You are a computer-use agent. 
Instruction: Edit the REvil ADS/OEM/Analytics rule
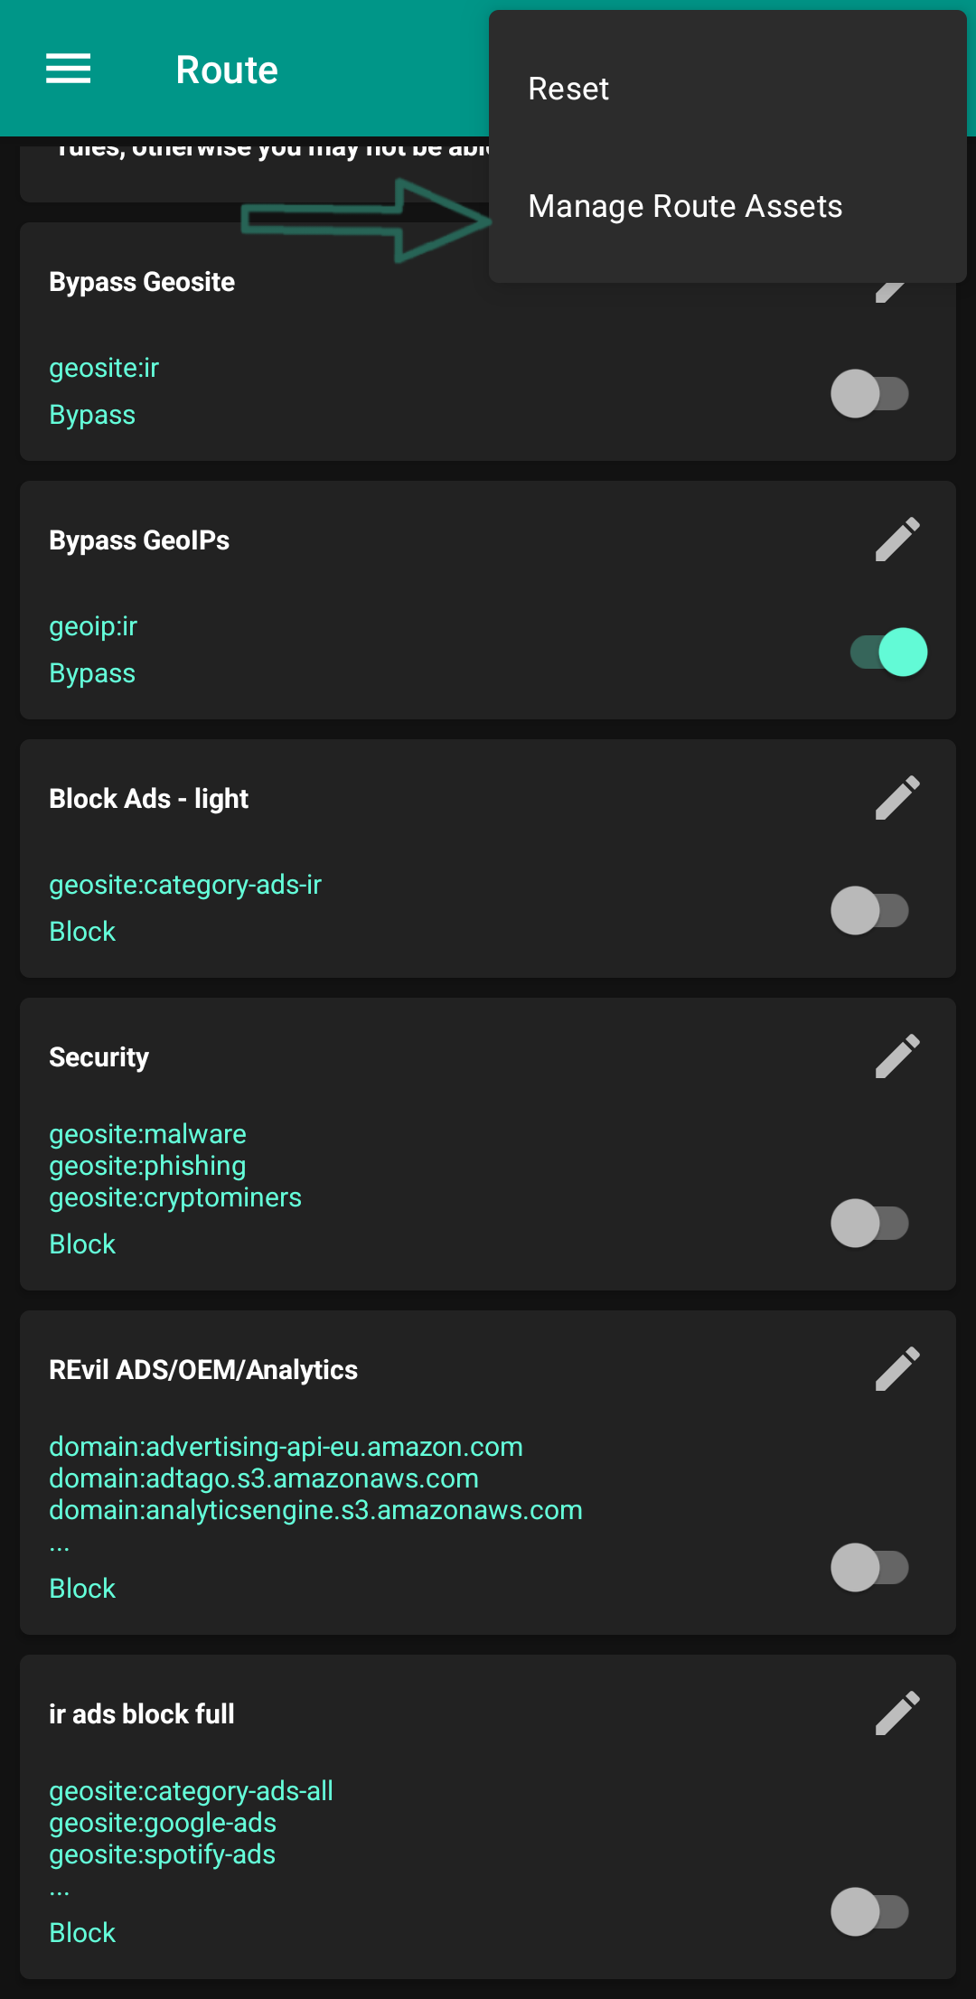tap(897, 1369)
